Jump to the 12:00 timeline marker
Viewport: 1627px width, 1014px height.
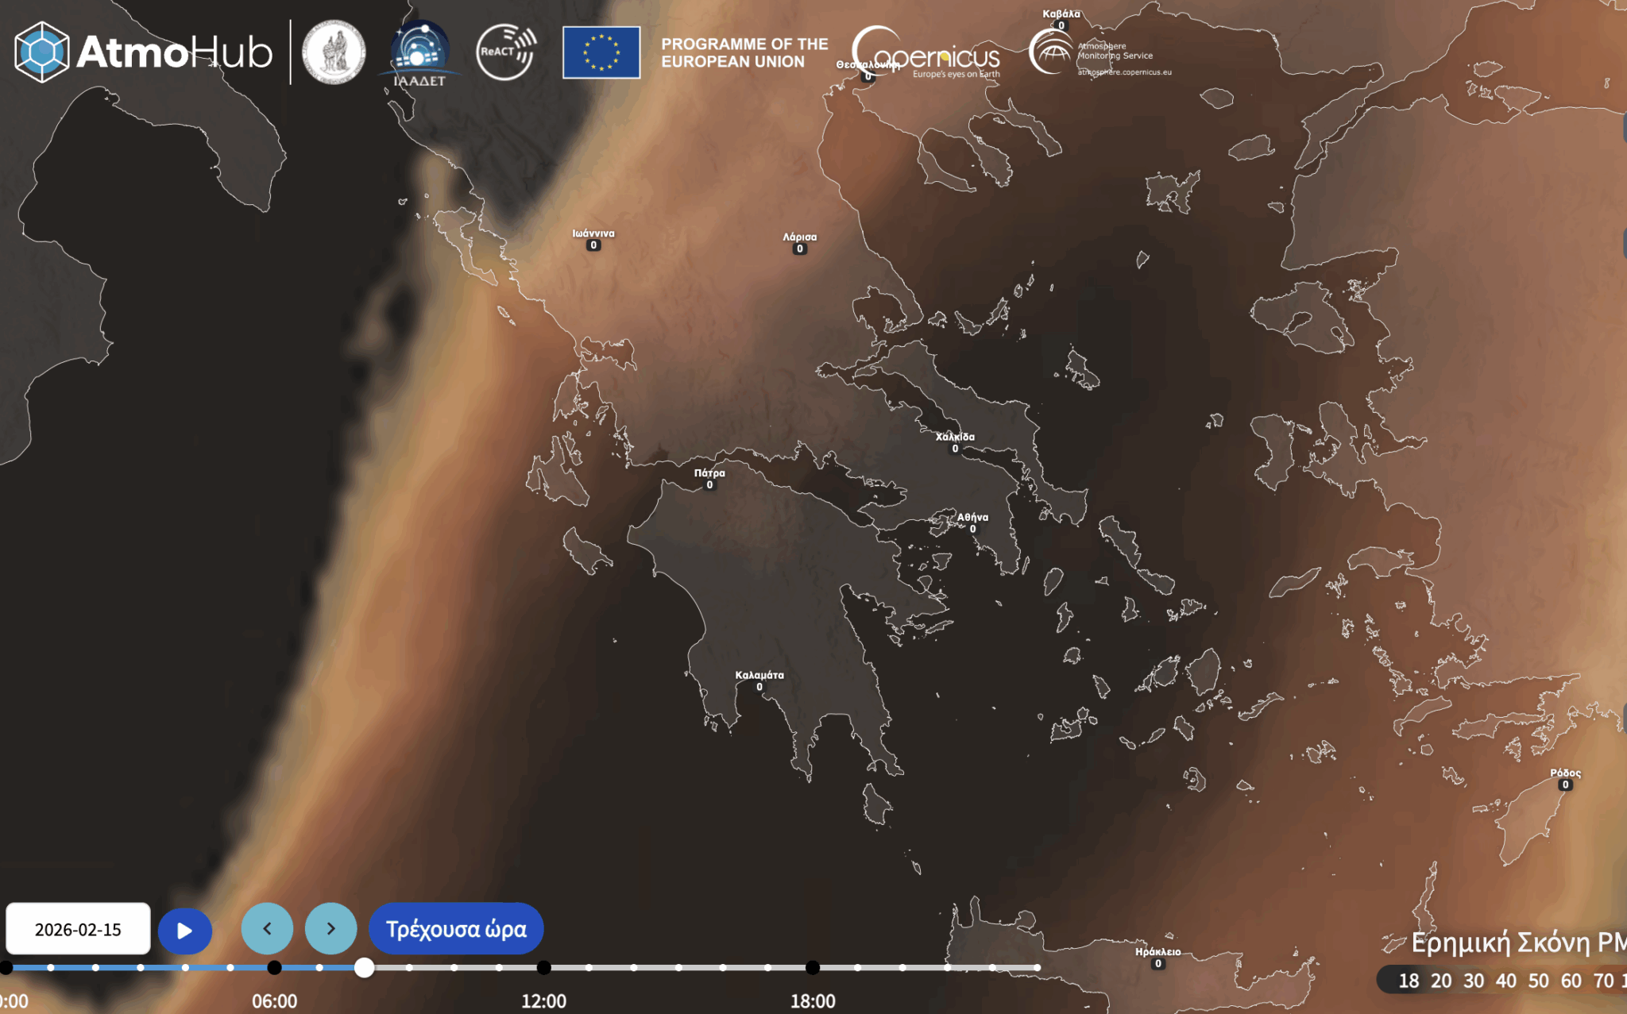click(543, 967)
